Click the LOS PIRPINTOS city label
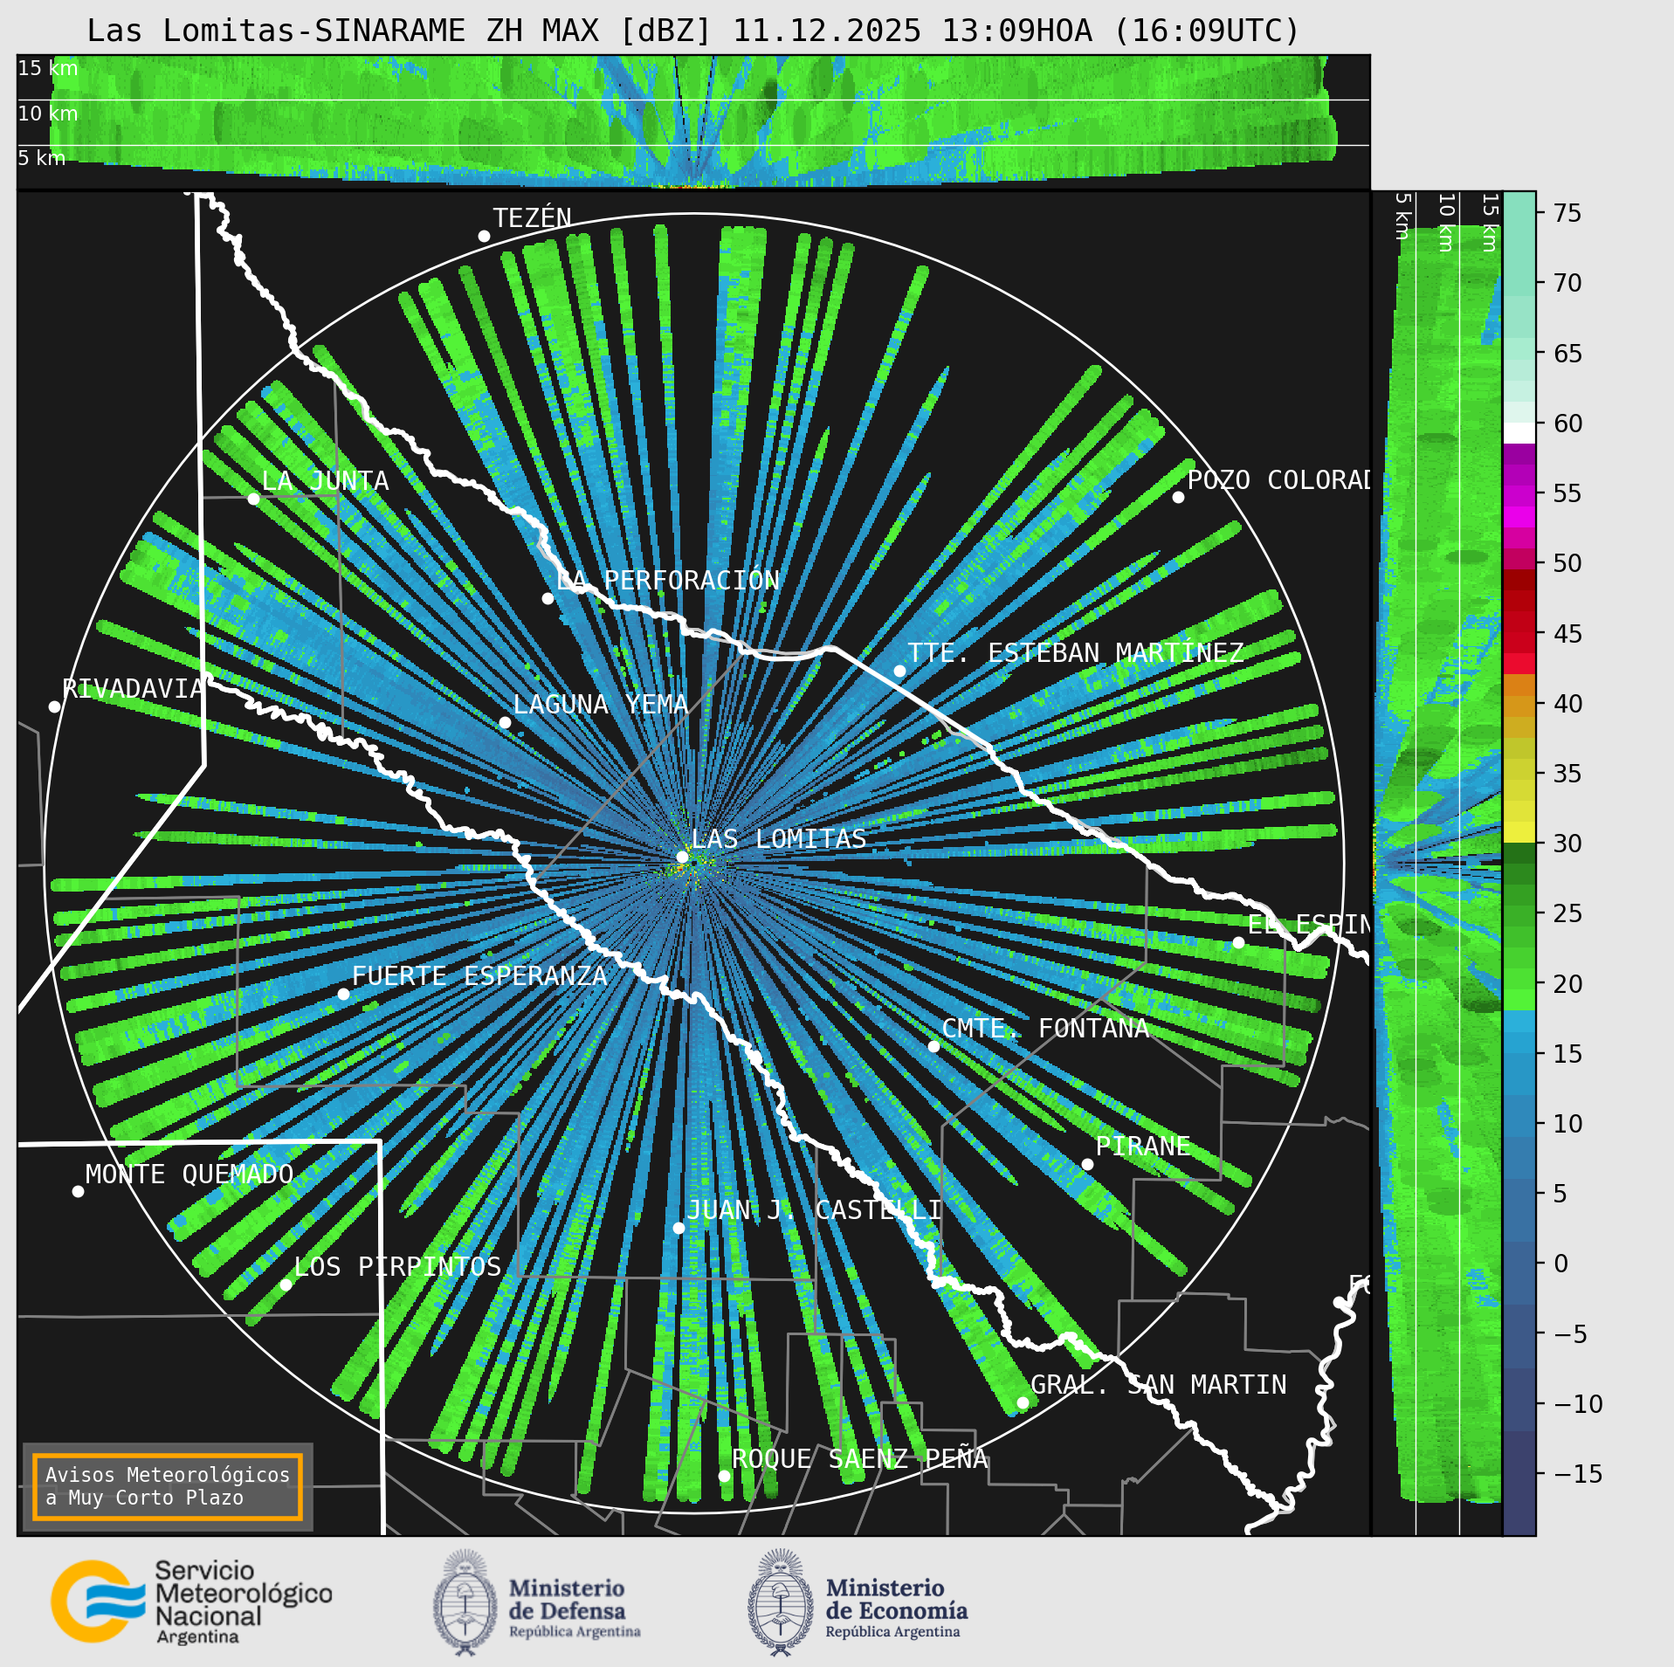 pos(397,1266)
